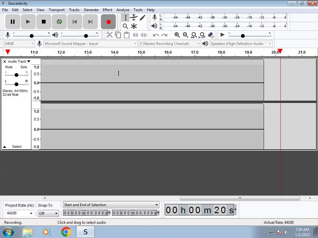
Task: Click the track Select button
Action: tap(17, 147)
